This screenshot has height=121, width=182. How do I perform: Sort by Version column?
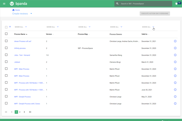point(50,34)
